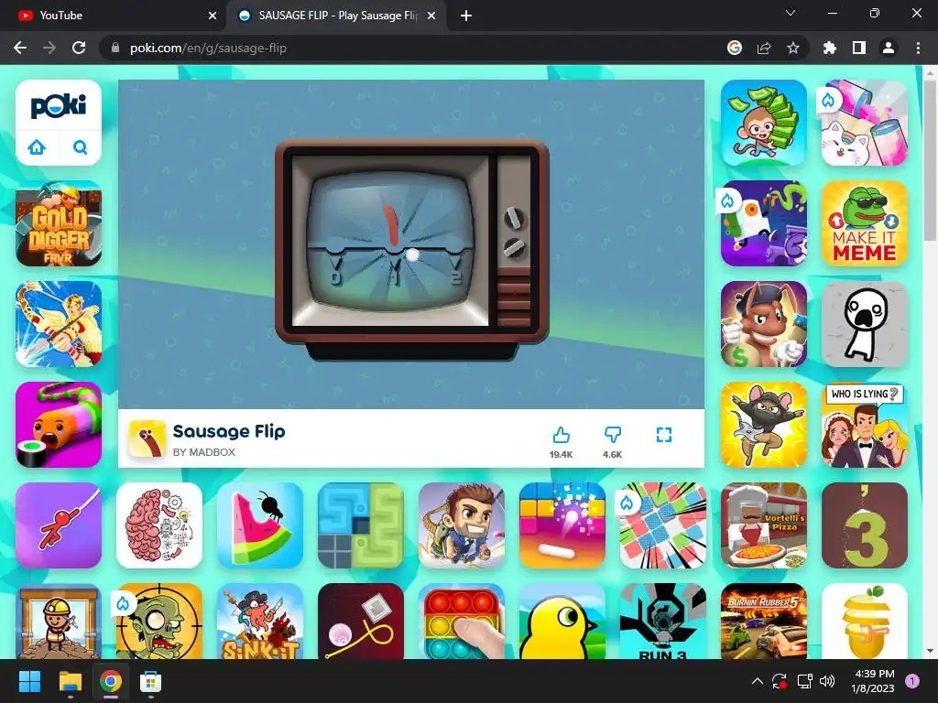Open the sushi snake game thumbnail

pyautogui.click(x=59, y=425)
